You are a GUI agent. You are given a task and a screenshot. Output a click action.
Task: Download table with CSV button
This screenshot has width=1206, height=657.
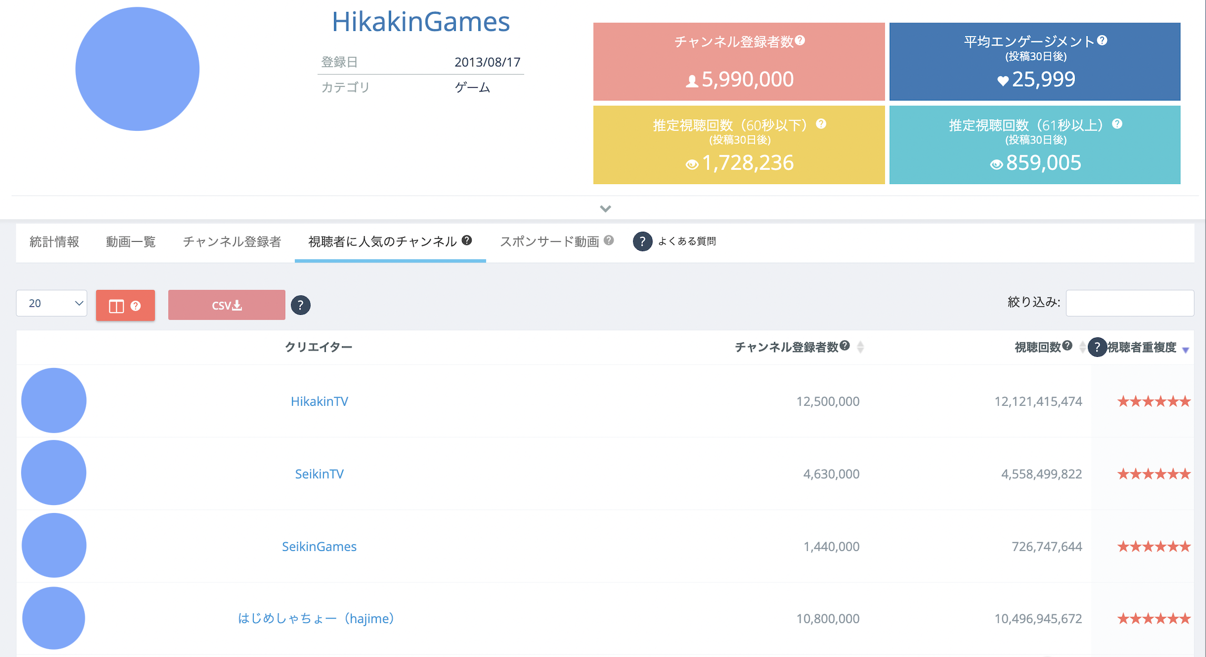click(x=226, y=305)
